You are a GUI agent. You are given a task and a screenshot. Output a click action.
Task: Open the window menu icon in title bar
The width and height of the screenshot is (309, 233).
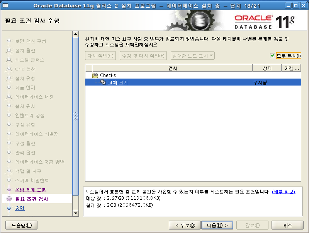[5, 5]
